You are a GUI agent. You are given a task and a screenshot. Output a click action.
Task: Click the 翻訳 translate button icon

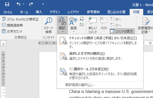pos(62,21)
